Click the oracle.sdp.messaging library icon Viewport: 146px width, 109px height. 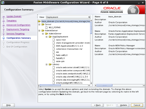tap(54, 80)
